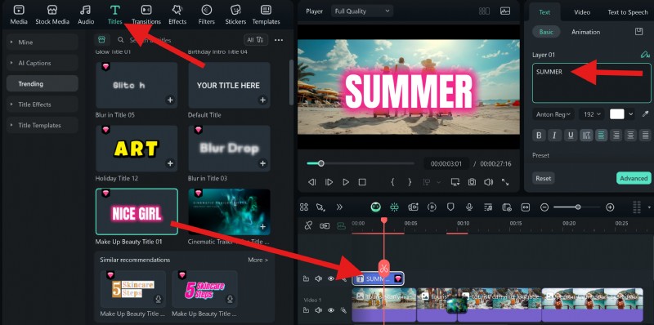Image resolution: width=654 pixels, height=325 pixels.
Task: Open the All filter dropdown
Action: (x=255, y=40)
